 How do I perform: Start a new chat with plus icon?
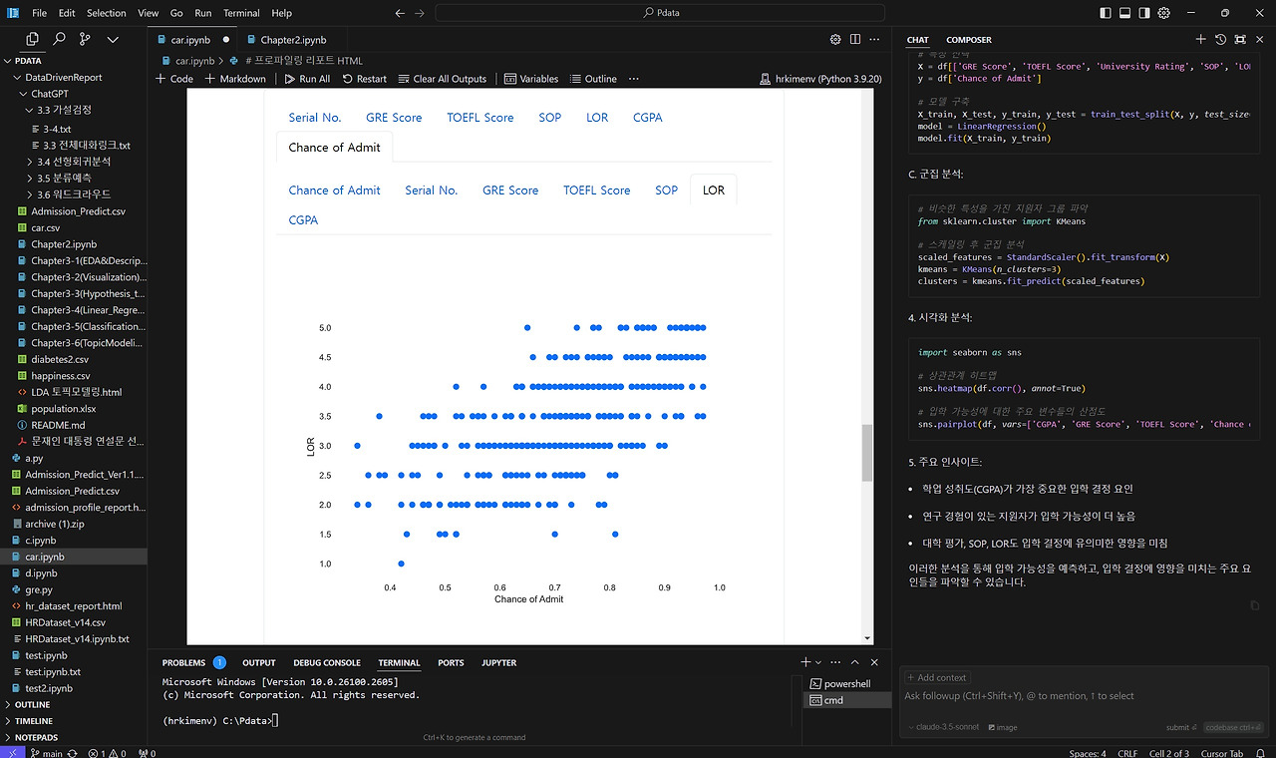point(1200,39)
